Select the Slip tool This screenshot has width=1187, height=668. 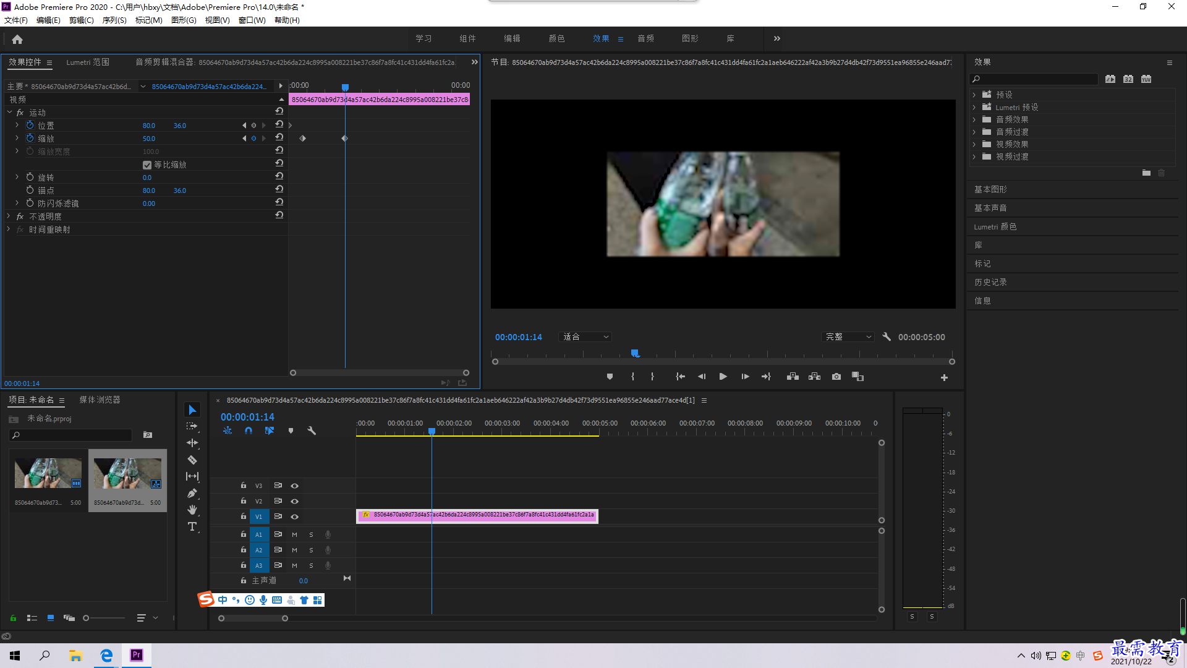192,476
